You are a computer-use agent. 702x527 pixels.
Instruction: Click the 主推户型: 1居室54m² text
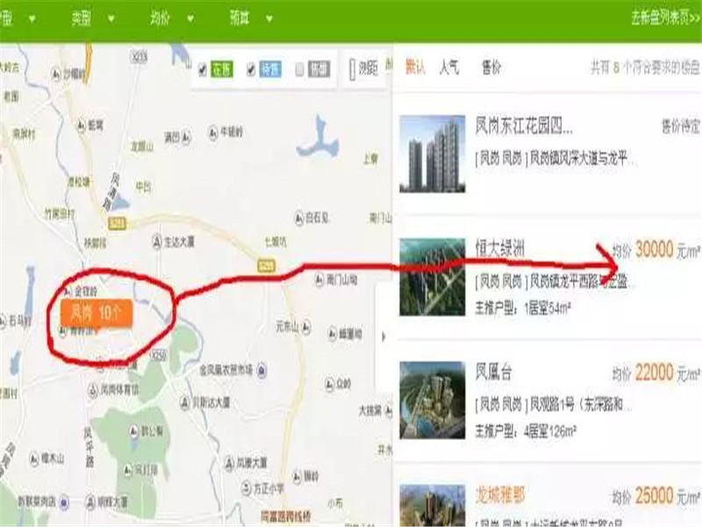(x=522, y=308)
